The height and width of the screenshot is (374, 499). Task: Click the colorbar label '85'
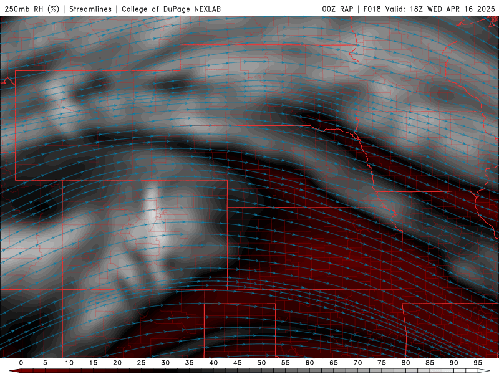click(x=430, y=363)
